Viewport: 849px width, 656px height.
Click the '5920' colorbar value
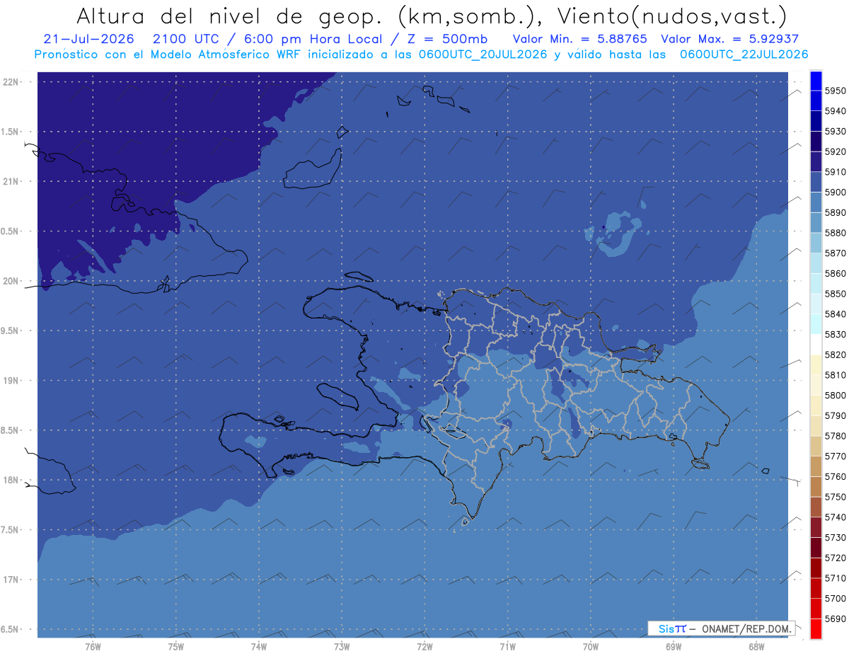(835, 151)
